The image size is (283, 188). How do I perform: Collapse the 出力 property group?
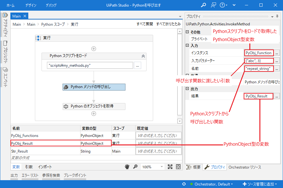[x=187, y=88]
